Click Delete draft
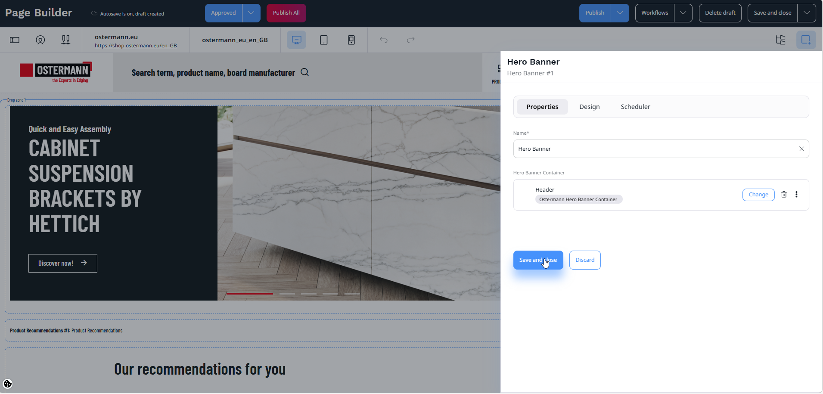The image size is (823, 394). click(720, 13)
